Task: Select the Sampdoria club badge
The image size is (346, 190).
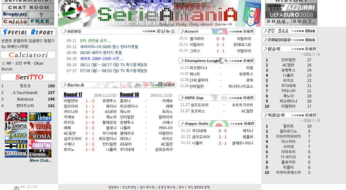Action: pos(16,153)
